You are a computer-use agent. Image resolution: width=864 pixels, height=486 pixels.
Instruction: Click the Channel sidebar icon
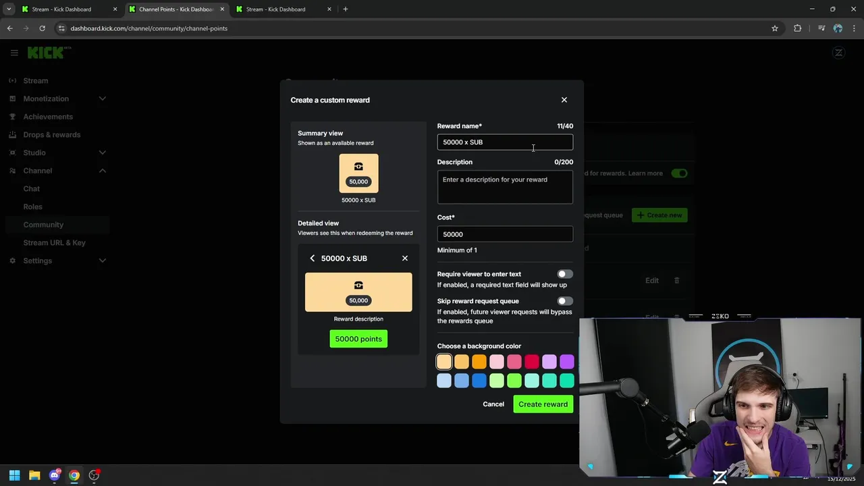pos(12,171)
